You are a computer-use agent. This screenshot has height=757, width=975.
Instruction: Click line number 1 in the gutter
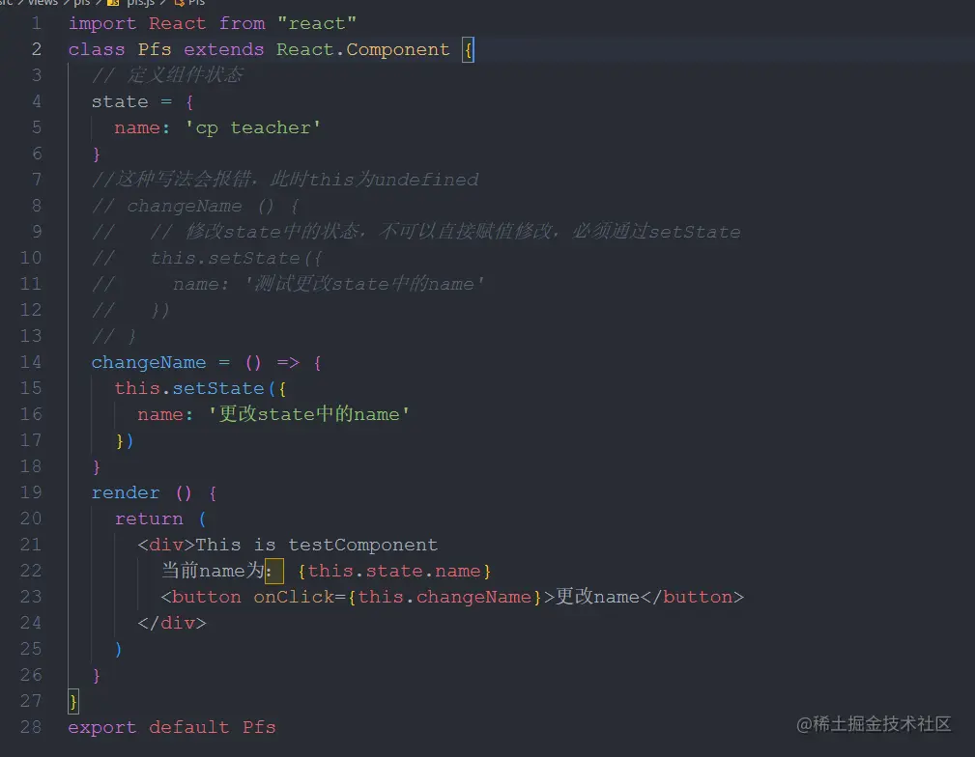point(37,23)
